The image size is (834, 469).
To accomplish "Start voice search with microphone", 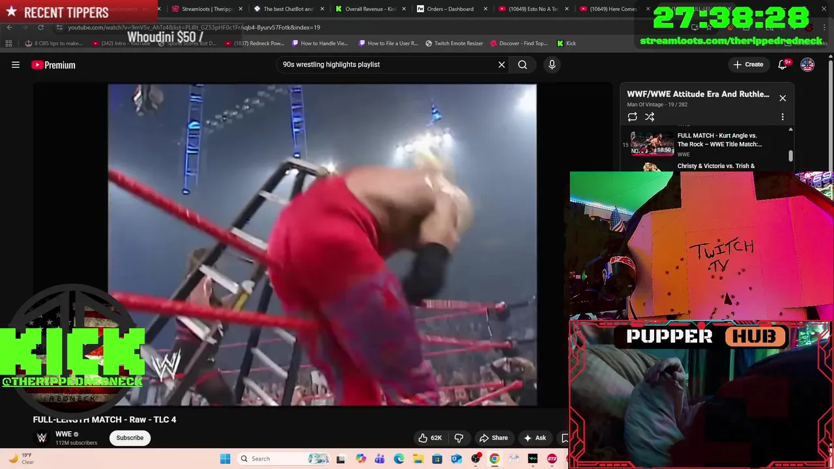I will tap(552, 64).
